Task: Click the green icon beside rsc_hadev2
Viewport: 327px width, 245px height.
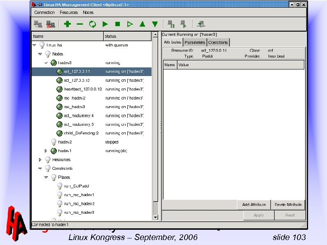Action: click(59, 98)
